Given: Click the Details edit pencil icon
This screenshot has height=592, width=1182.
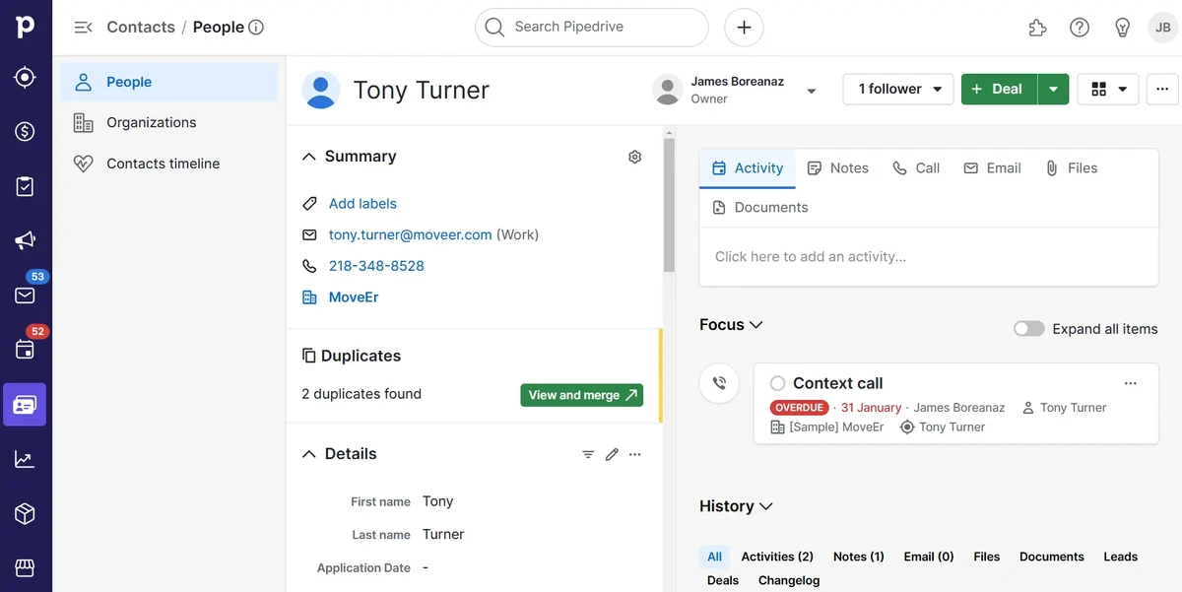Looking at the screenshot, I should point(612,454).
